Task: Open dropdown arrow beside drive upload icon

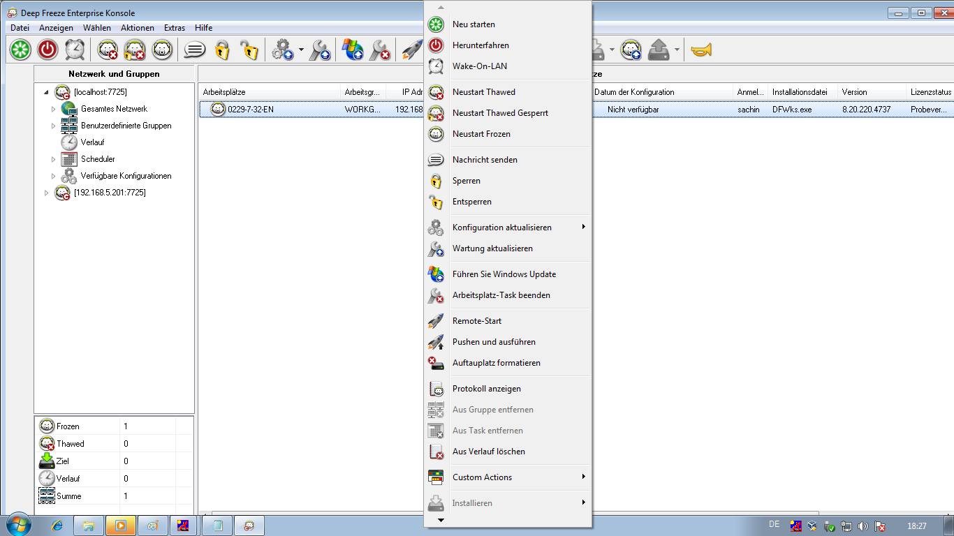Action: (677, 50)
